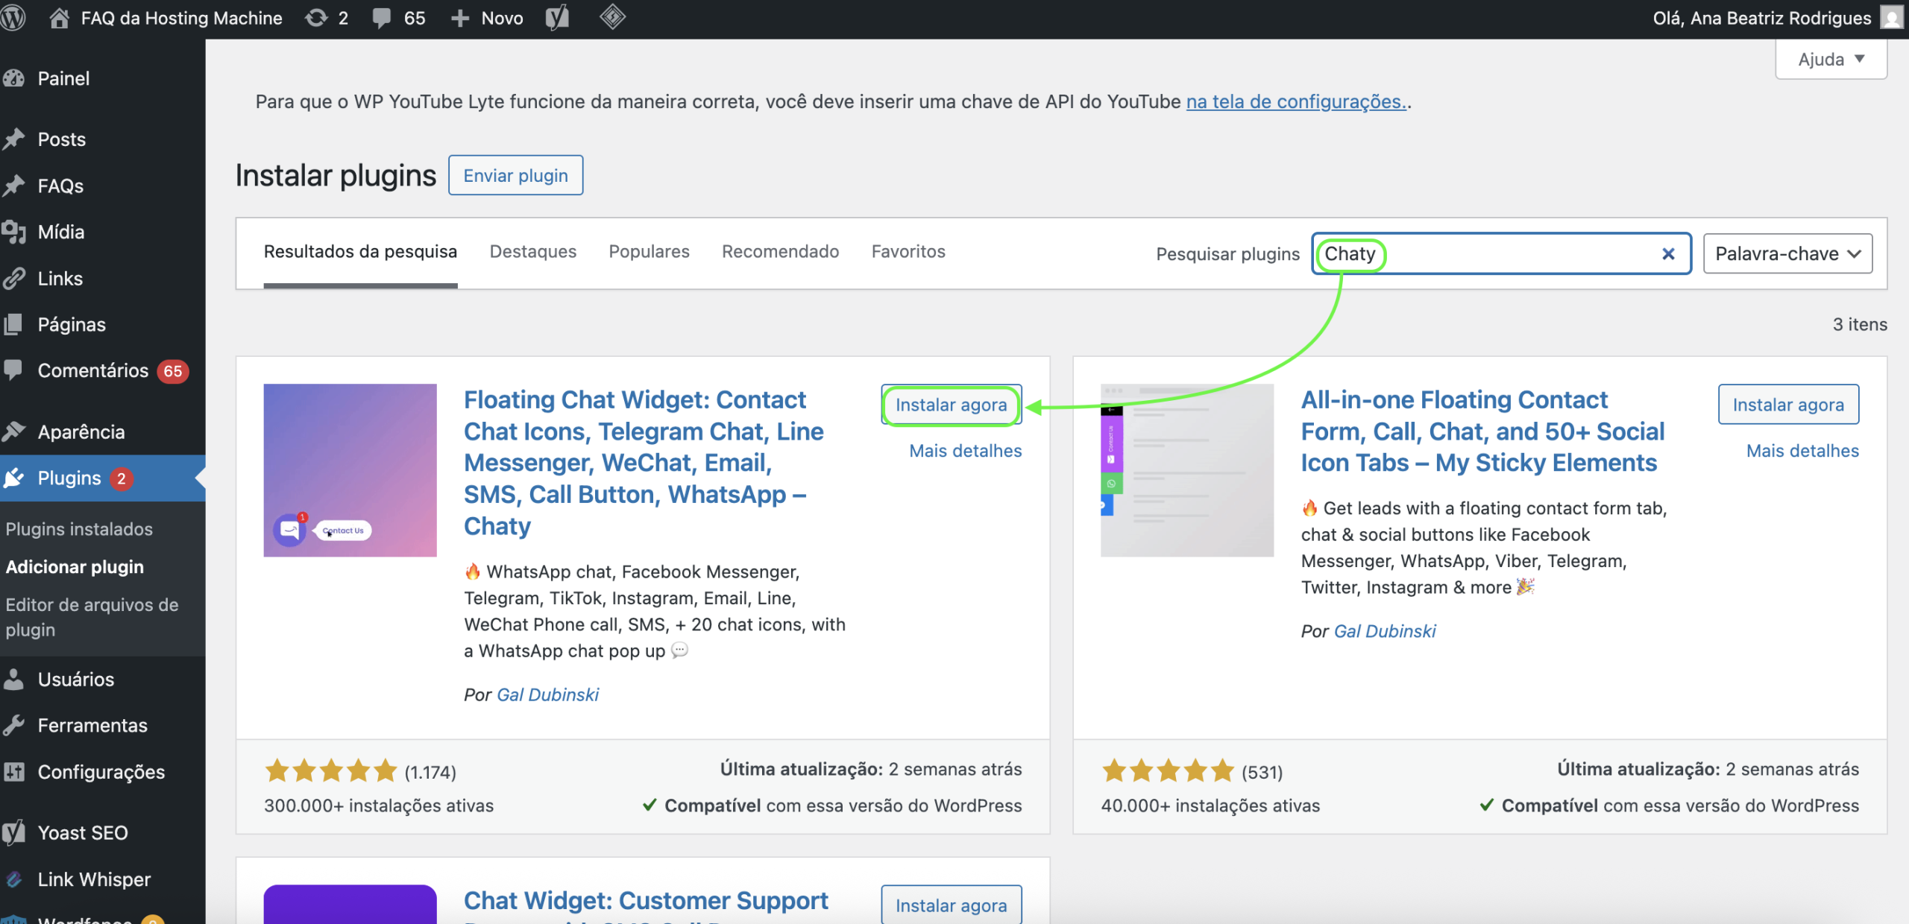Click the Mídia media icon
1909x924 pixels.
coord(13,232)
